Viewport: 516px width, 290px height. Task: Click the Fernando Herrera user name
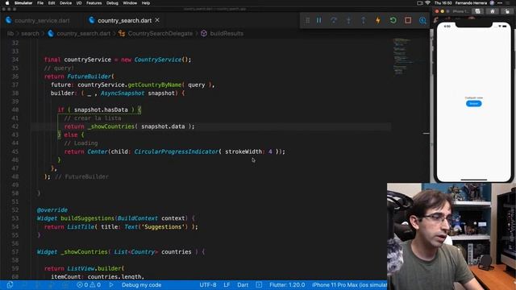pyautogui.click(x=471, y=3)
